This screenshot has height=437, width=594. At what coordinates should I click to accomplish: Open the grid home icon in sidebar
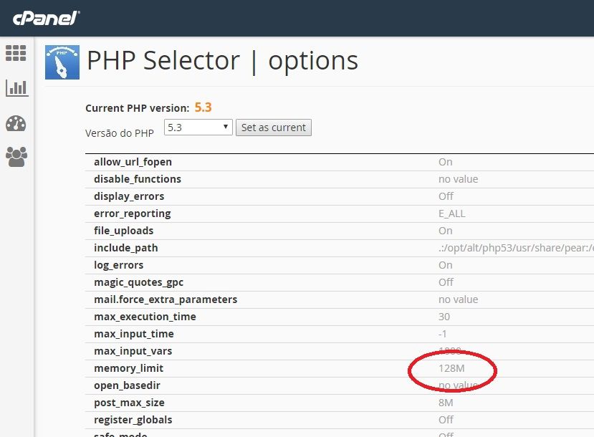point(16,53)
